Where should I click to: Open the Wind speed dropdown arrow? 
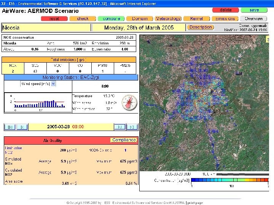(x=53, y=84)
